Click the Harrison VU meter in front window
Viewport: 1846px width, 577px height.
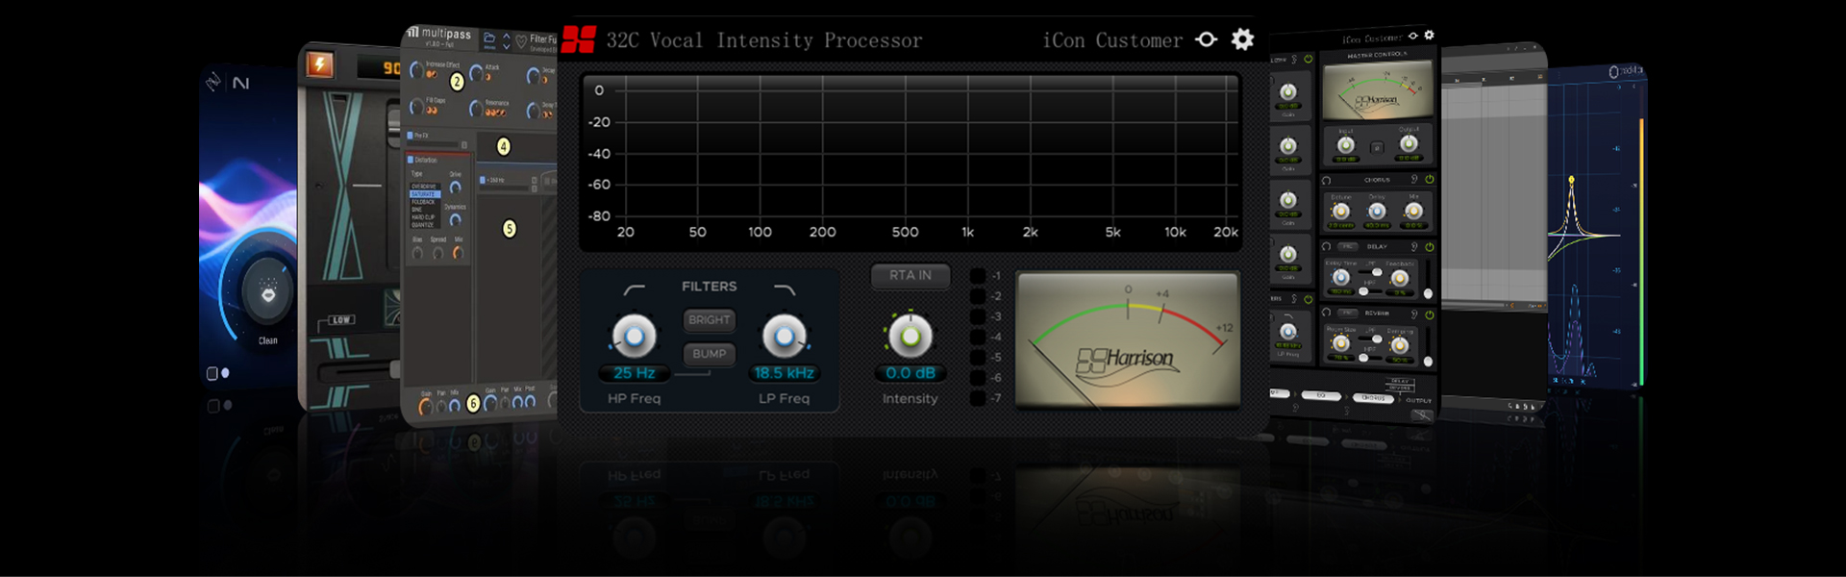tap(1128, 339)
